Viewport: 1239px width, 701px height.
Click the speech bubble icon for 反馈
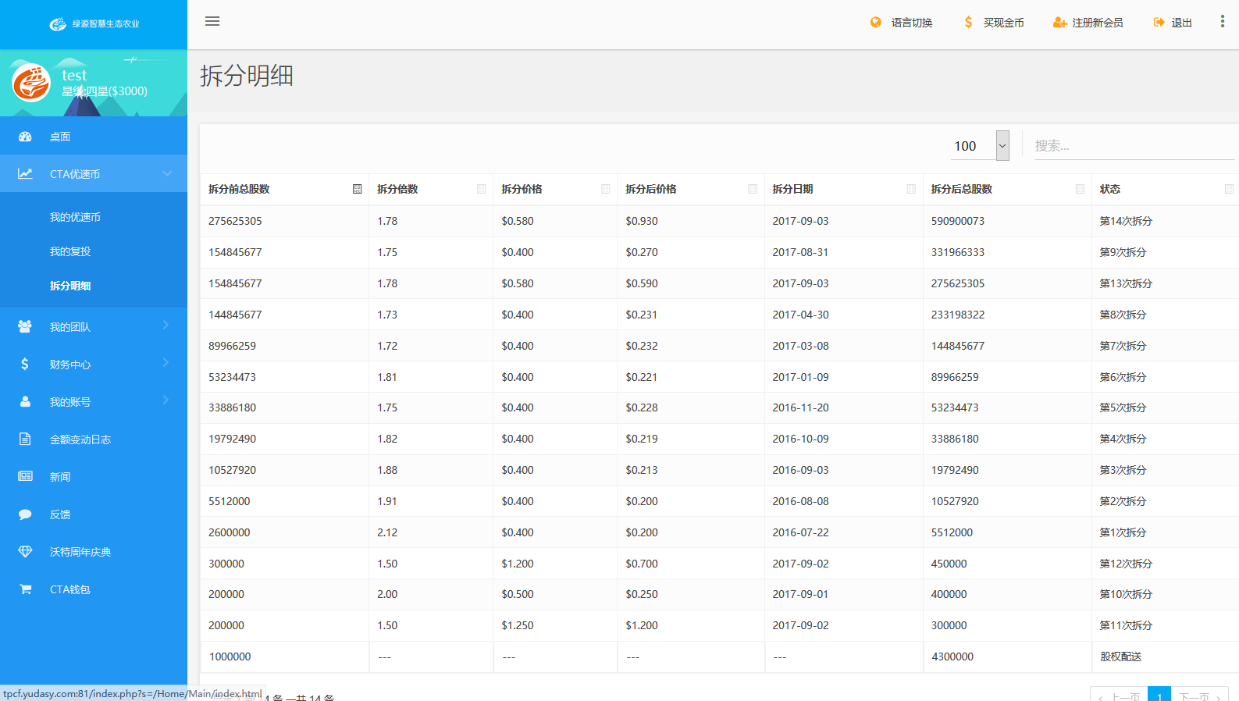point(25,514)
